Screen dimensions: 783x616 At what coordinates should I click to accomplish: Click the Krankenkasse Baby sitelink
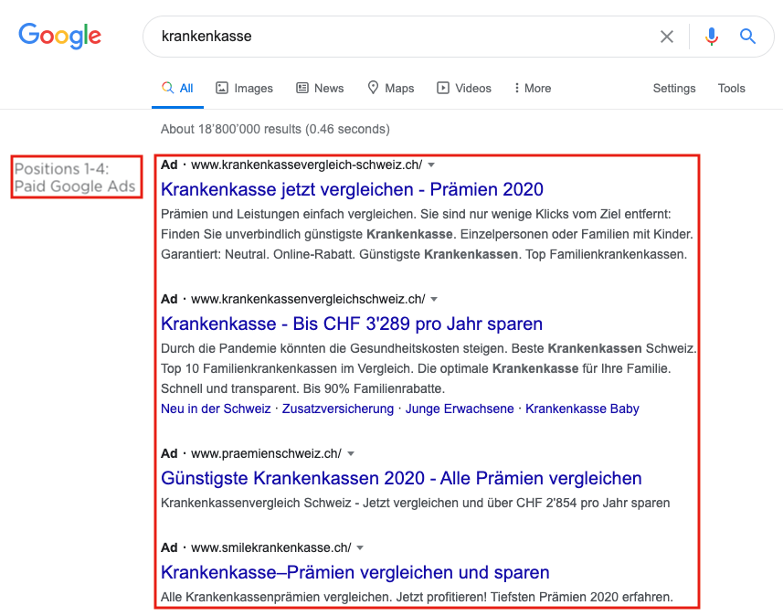(582, 409)
